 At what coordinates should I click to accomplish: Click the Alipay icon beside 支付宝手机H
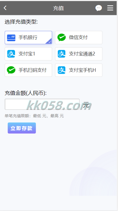pos(62,70)
